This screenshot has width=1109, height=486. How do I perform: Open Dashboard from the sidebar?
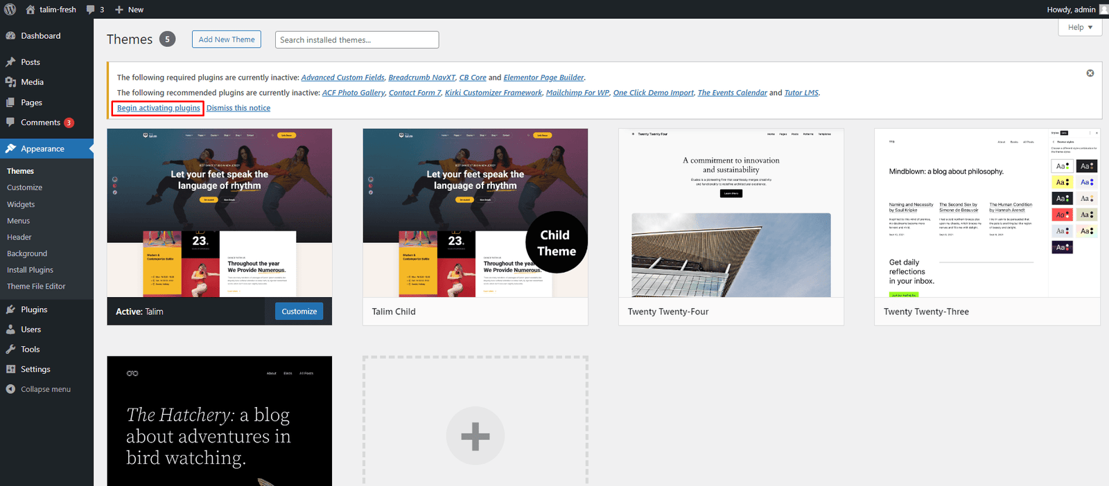(40, 36)
